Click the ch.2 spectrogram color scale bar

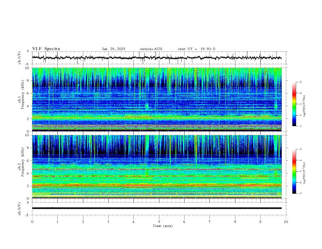[x=294, y=171]
